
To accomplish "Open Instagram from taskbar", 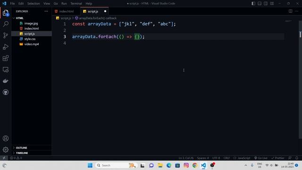I will [x=186, y=165].
